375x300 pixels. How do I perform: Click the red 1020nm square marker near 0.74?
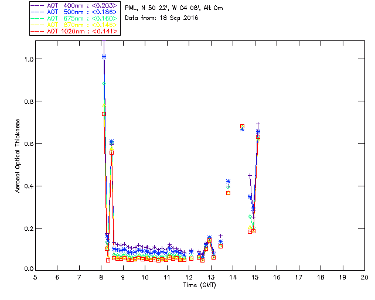point(104,114)
